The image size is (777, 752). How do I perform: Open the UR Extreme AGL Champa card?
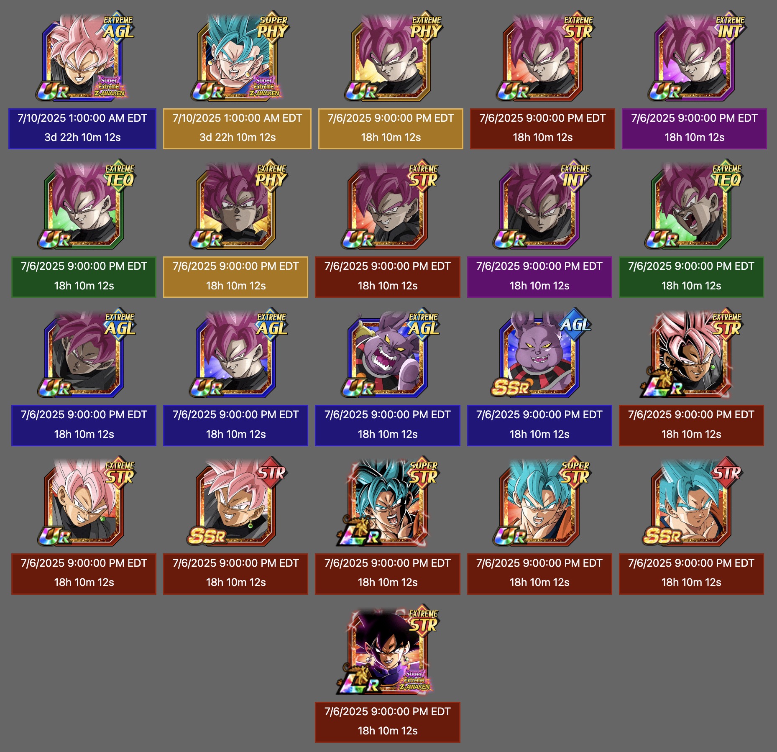click(x=388, y=353)
